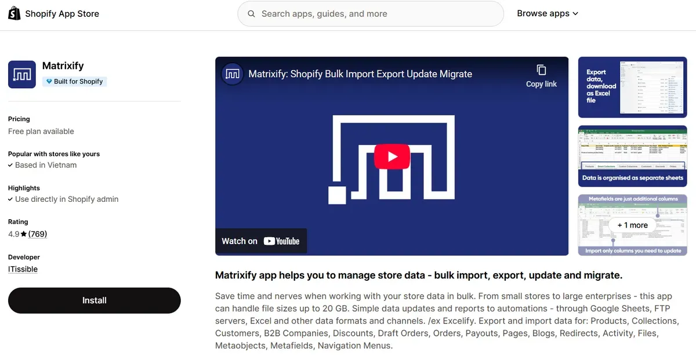Click the Matrixify logo inside the video banner
The height and width of the screenshot is (355, 696).
click(232, 74)
